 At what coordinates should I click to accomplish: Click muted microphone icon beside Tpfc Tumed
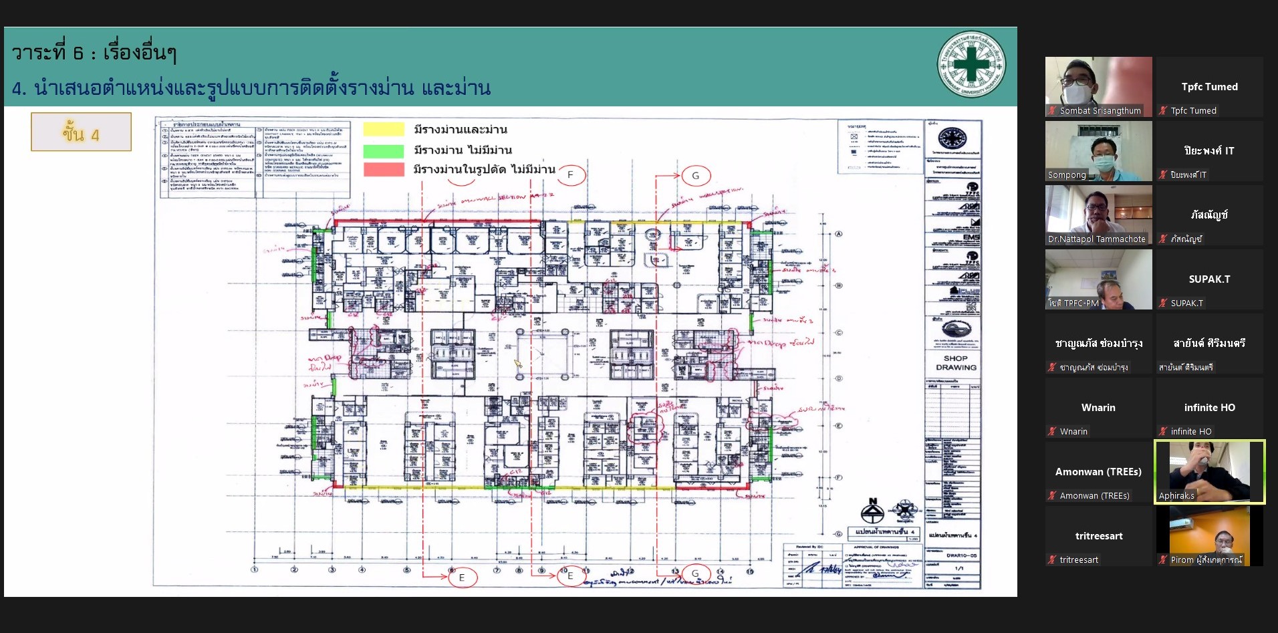[1164, 111]
